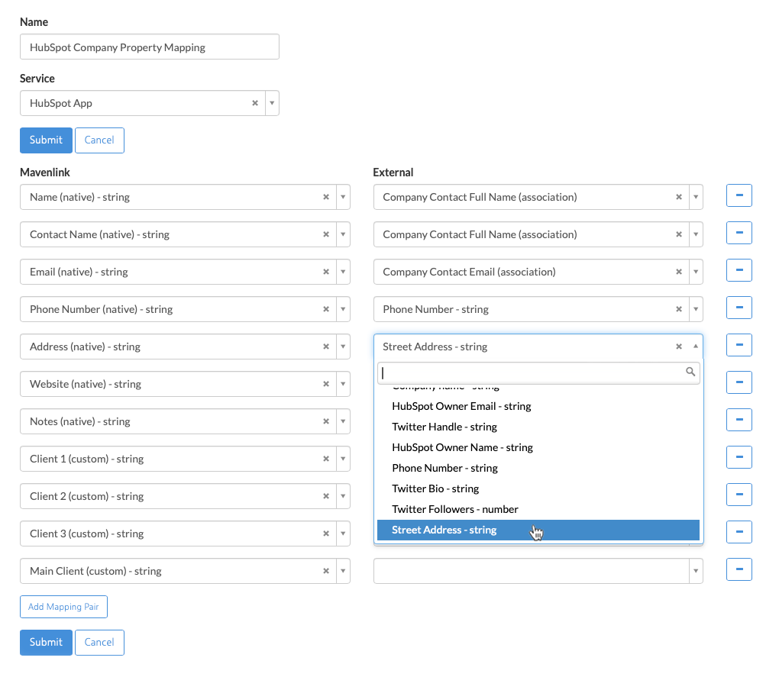Select Twitter Bio - string option
Screen dimensions: 779x677
[x=538, y=489]
